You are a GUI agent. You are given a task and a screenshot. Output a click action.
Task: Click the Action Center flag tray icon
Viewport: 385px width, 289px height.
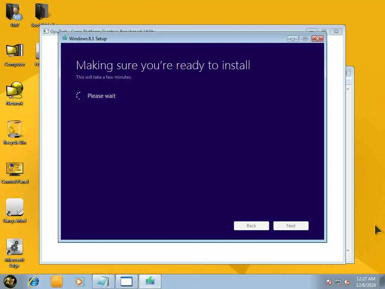329,282
